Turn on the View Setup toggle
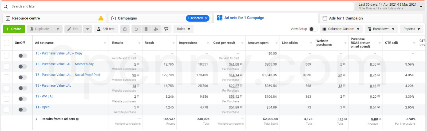 [313, 29]
